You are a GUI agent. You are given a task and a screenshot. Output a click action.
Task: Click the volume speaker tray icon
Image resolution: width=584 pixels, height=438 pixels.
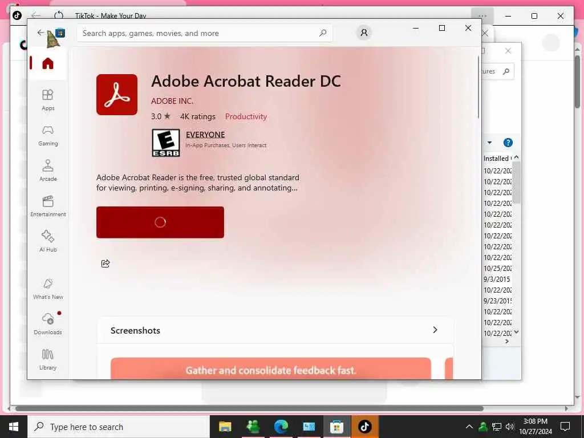(x=510, y=427)
